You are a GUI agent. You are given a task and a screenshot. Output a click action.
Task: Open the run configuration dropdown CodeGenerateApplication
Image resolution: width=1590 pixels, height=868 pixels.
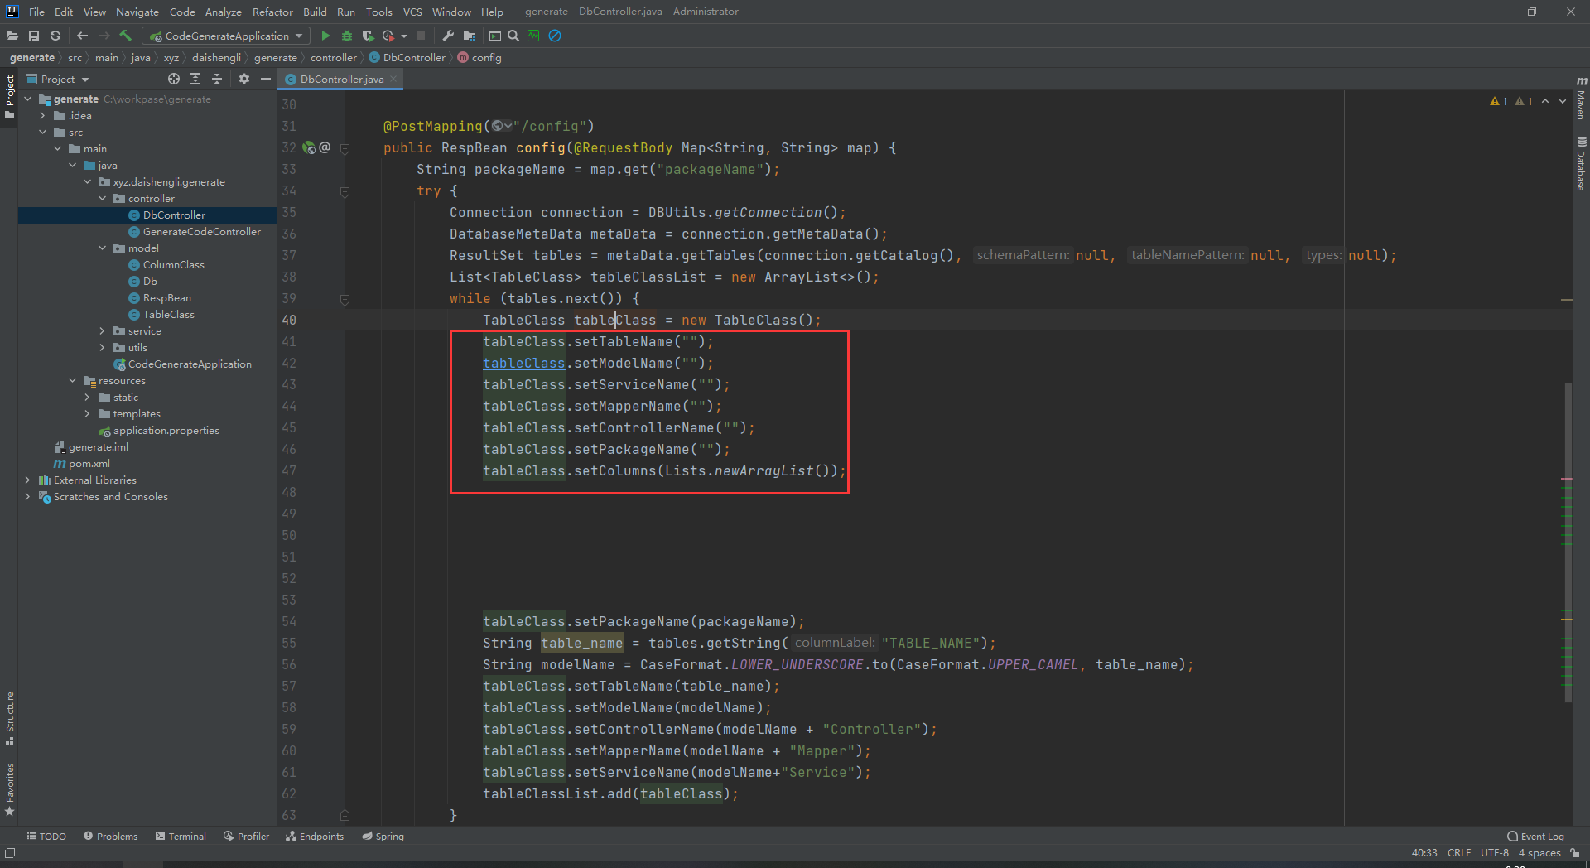(x=226, y=36)
